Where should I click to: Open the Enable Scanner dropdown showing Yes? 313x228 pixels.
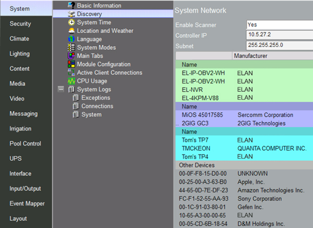[280, 25]
